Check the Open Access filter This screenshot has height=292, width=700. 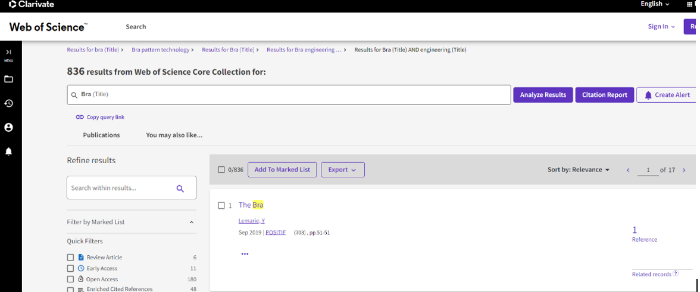pyautogui.click(x=70, y=280)
